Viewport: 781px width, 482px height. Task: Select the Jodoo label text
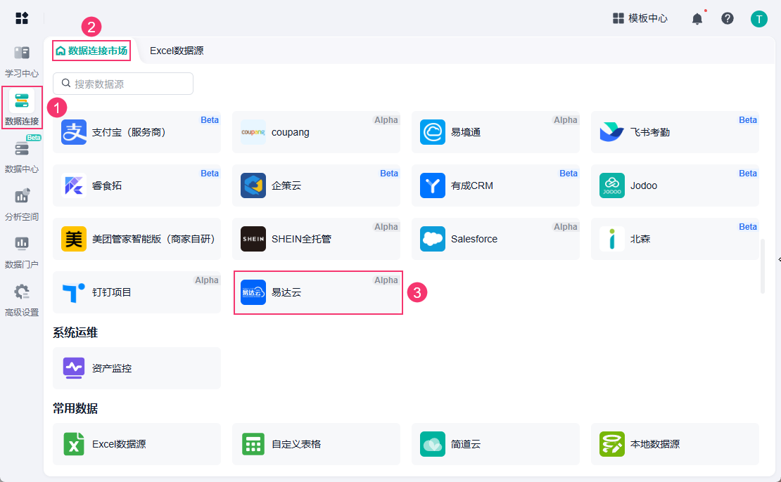(644, 185)
